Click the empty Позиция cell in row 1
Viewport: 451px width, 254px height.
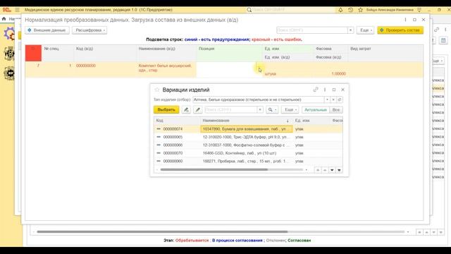pyautogui.click(x=229, y=70)
